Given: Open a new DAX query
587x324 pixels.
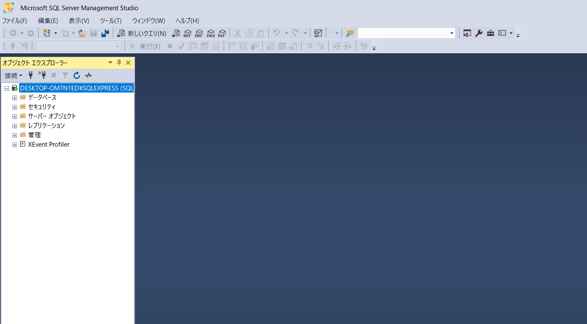Looking at the screenshot, I should click(x=222, y=33).
